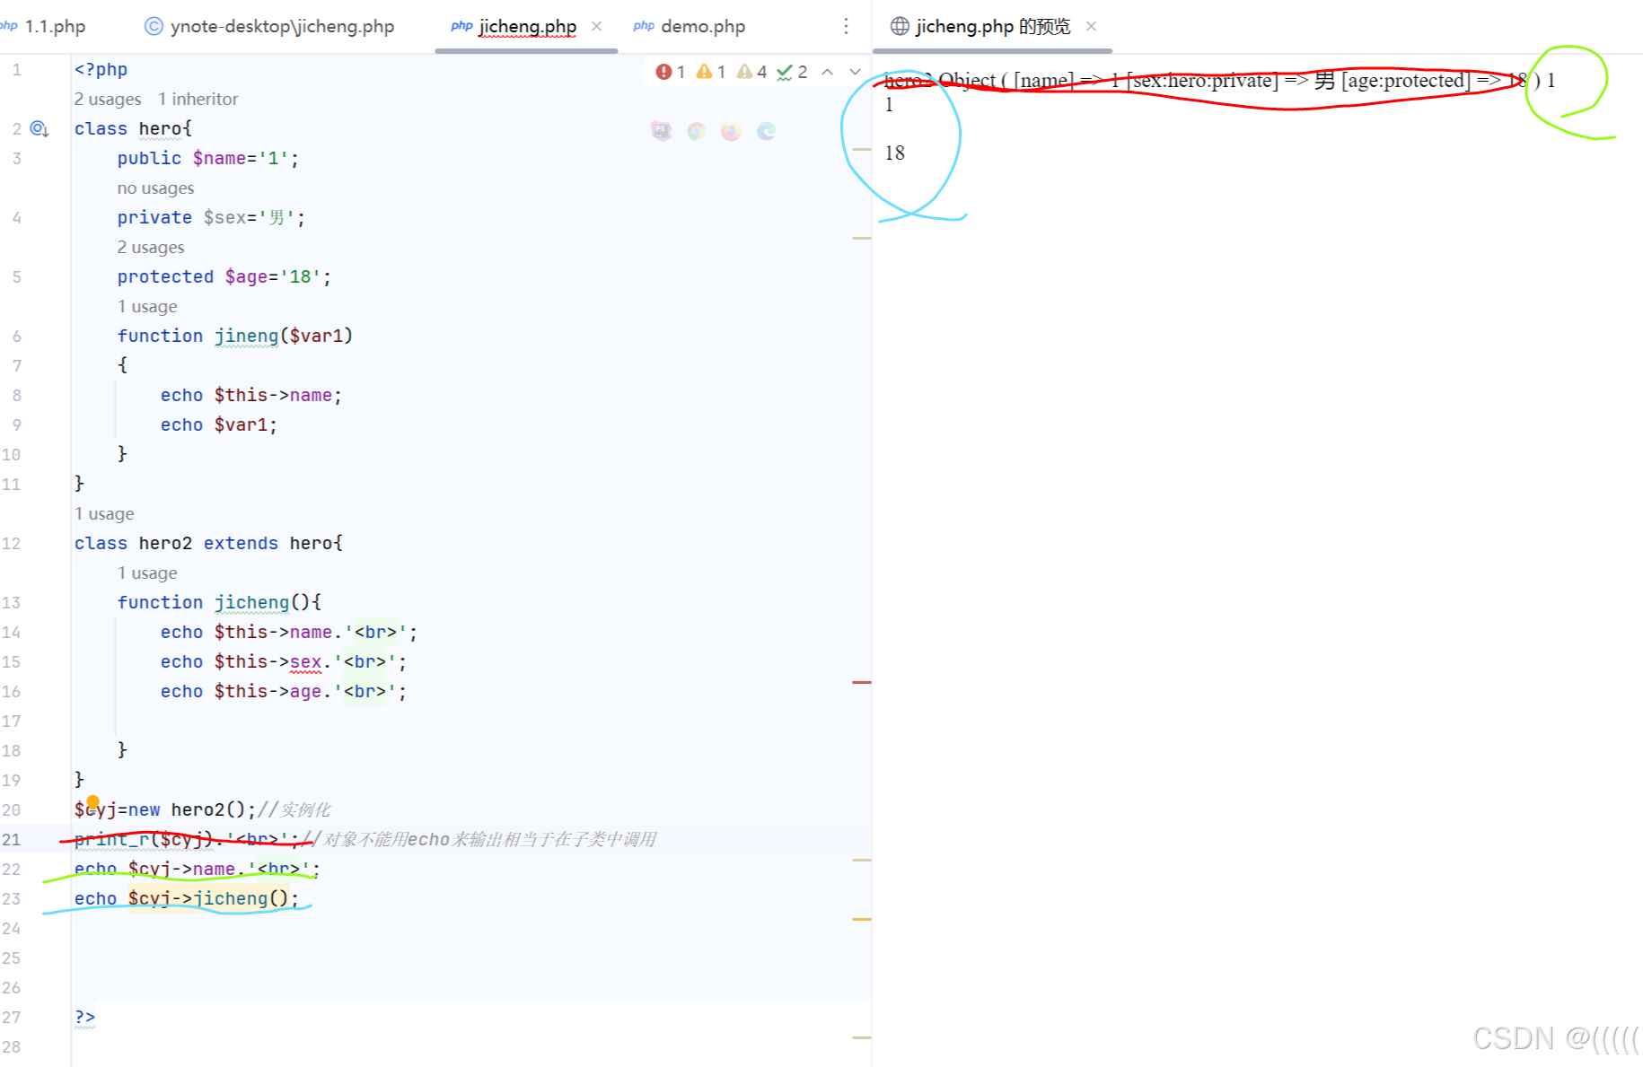Click the php file icon on demo.php tab

[643, 26]
